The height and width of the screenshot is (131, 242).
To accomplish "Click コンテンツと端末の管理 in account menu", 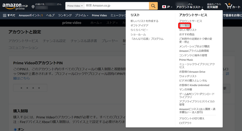I will [193, 55].
